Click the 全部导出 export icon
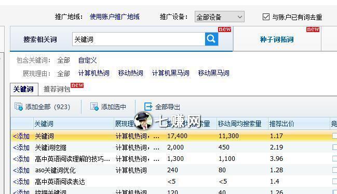 click(148, 107)
